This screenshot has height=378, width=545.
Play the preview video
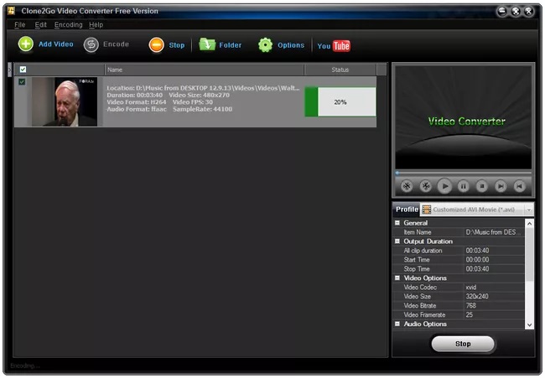pyautogui.click(x=444, y=186)
